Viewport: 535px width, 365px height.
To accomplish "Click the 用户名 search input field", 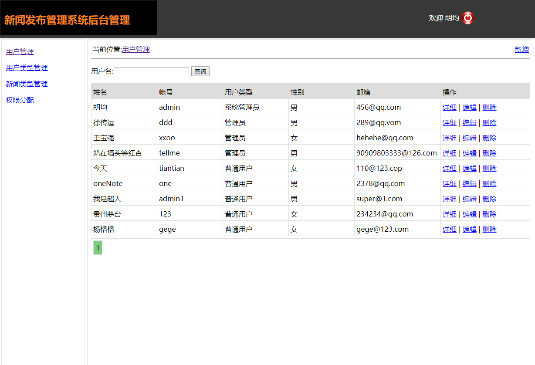I will [x=151, y=71].
